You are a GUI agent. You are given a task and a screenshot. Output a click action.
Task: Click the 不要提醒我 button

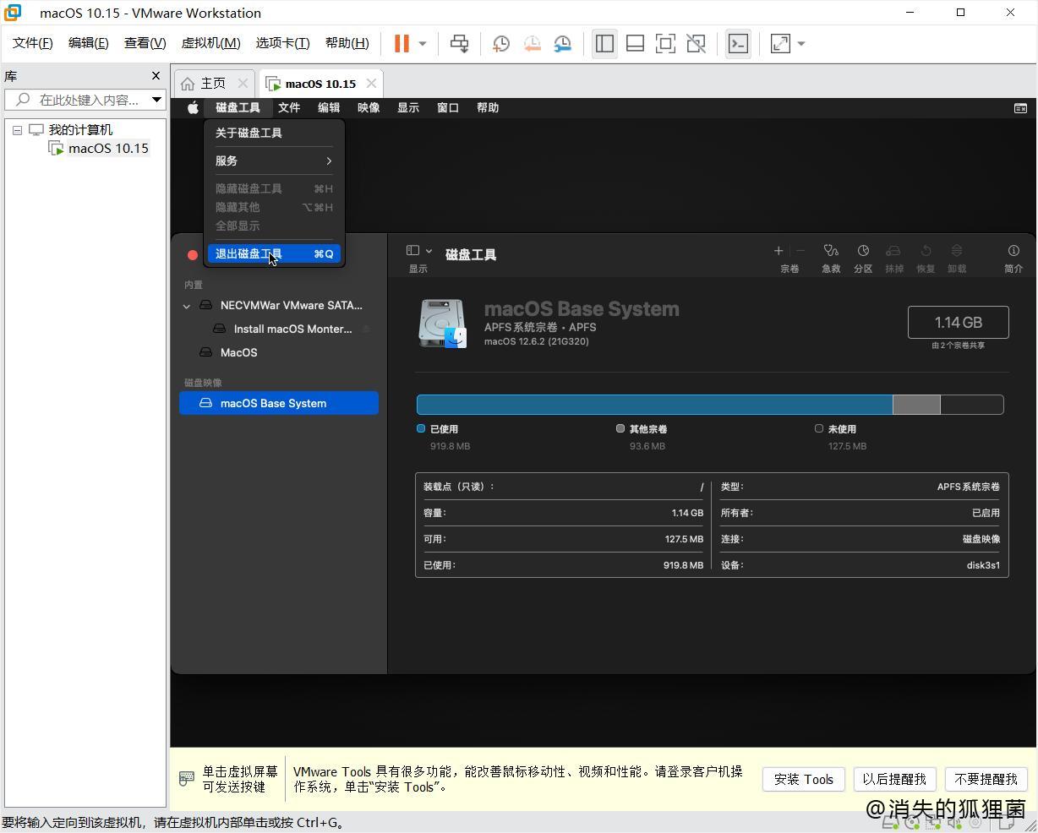point(986,779)
